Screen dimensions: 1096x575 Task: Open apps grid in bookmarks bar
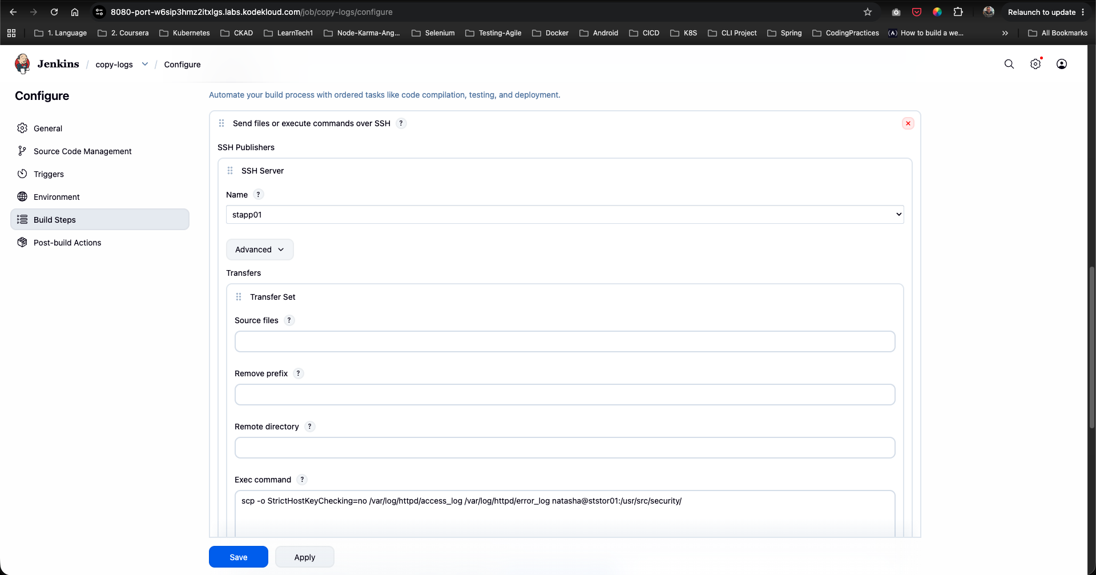11,33
